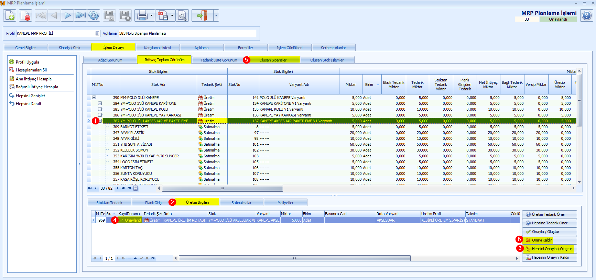Open the İşlem Günlükleri tab
The width and height of the screenshot is (596, 280).
click(x=290, y=48)
